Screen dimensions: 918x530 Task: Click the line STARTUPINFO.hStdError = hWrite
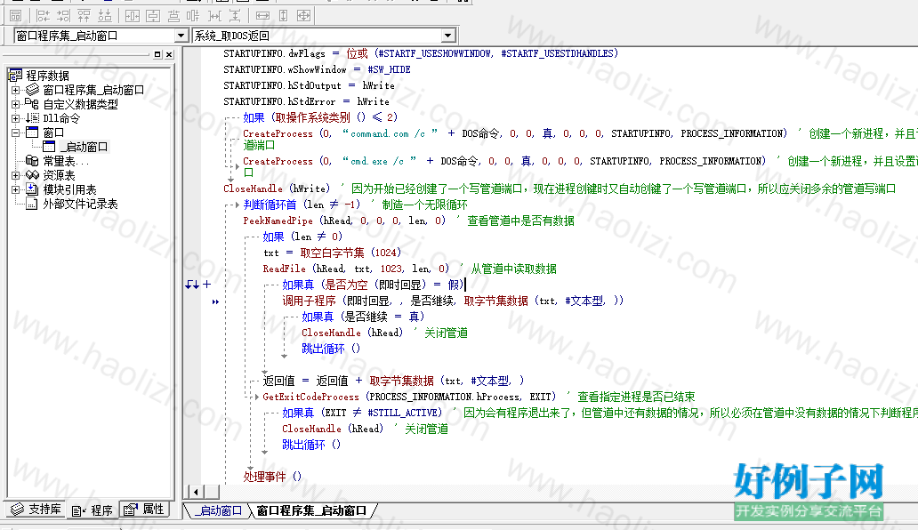coord(306,101)
